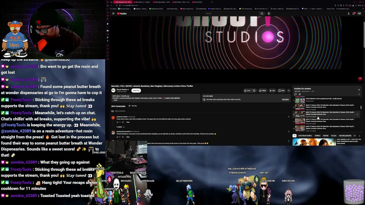Open the YouTube guide hamburger menu
This screenshot has width=365, height=205.
[113, 13]
